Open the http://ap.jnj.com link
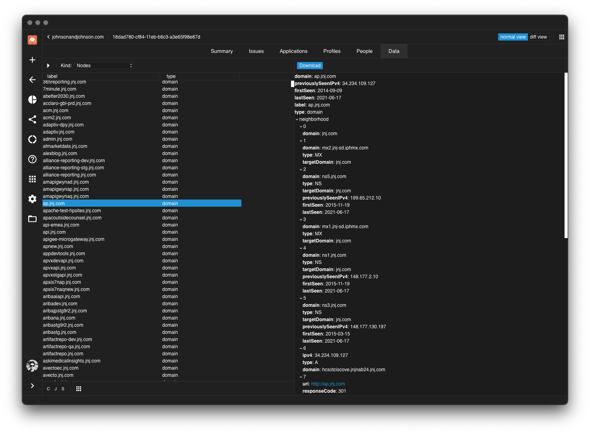Image resolution: width=590 pixels, height=434 pixels. [328, 384]
